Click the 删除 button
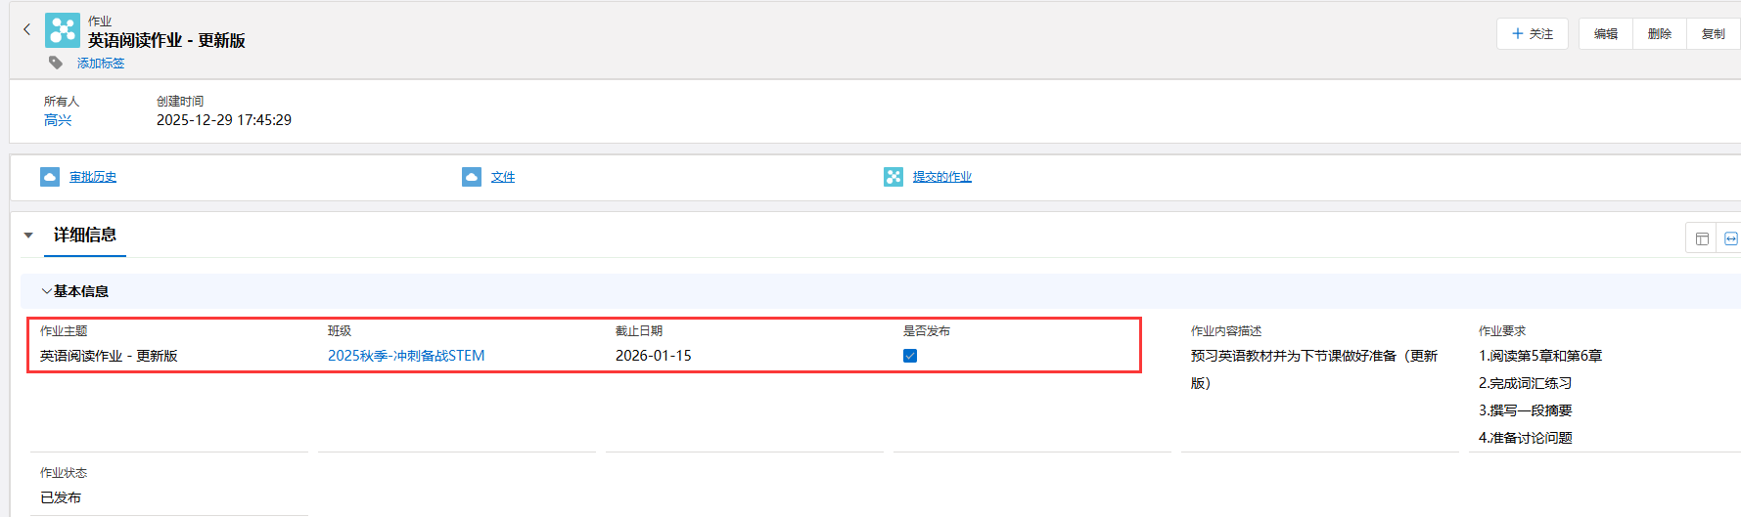Image resolution: width=1741 pixels, height=517 pixels. point(1660,33)
